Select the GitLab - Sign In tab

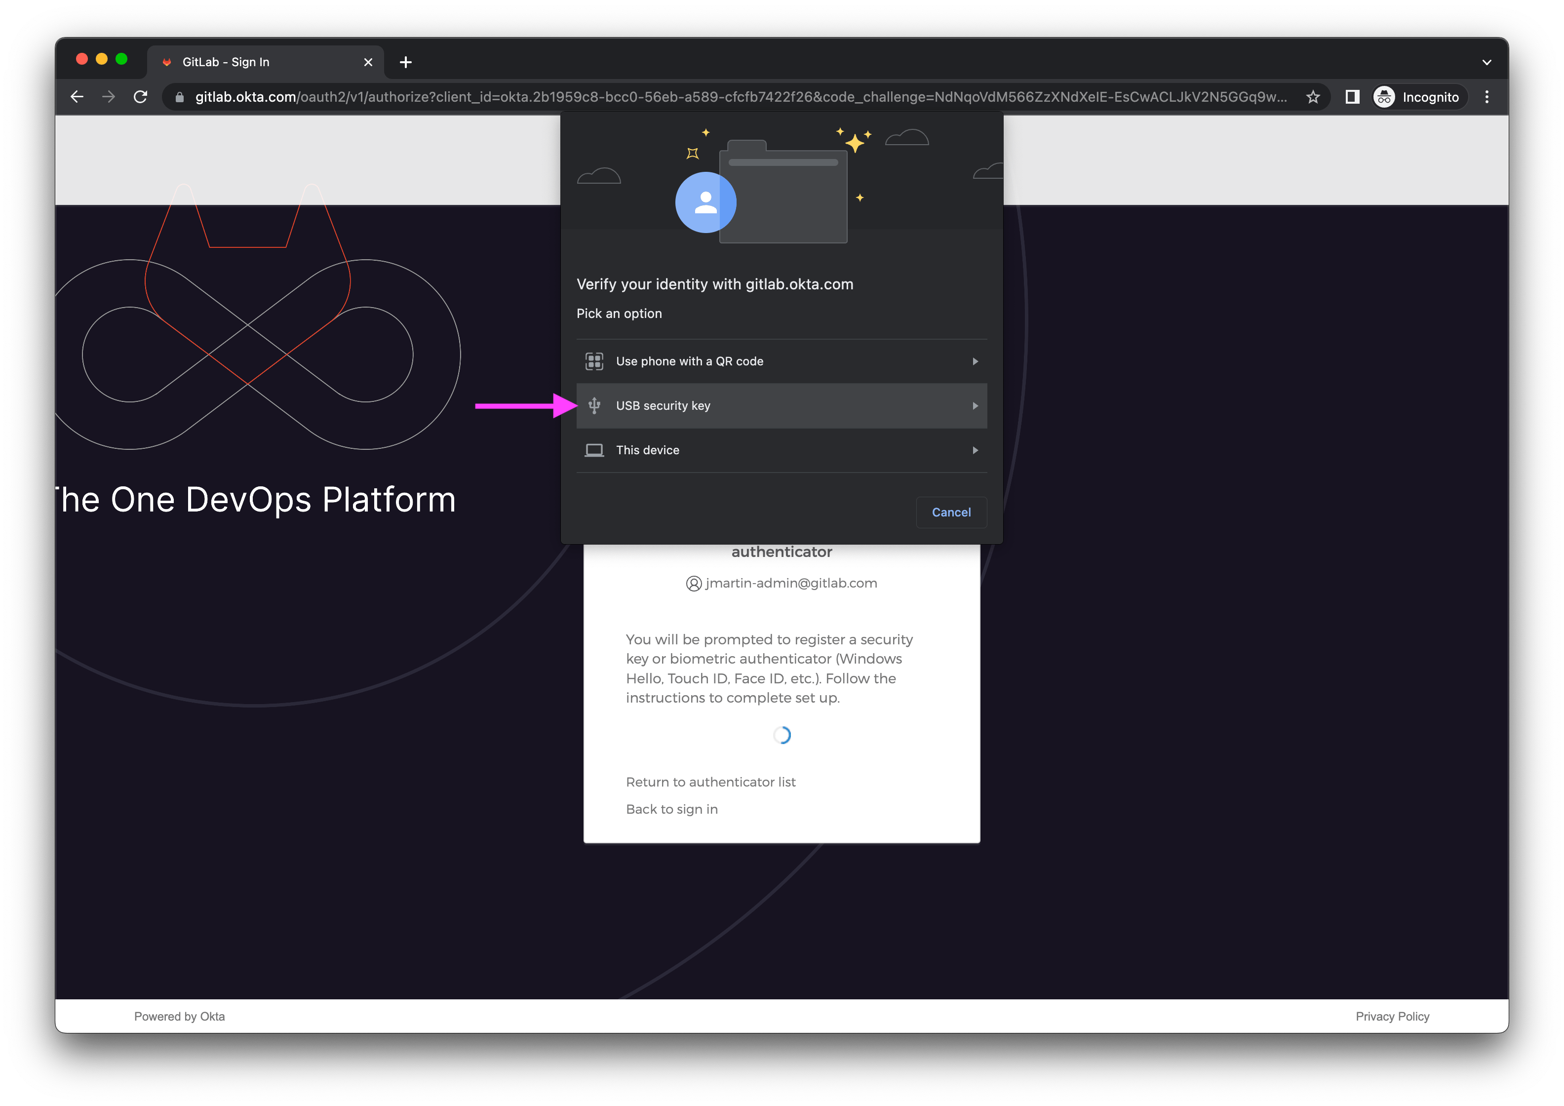[266, 62]
